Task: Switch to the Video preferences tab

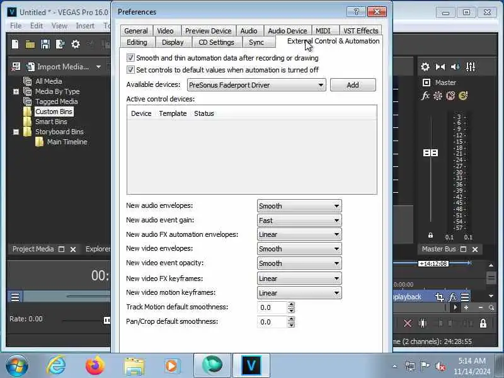Action: pos(165,31)
